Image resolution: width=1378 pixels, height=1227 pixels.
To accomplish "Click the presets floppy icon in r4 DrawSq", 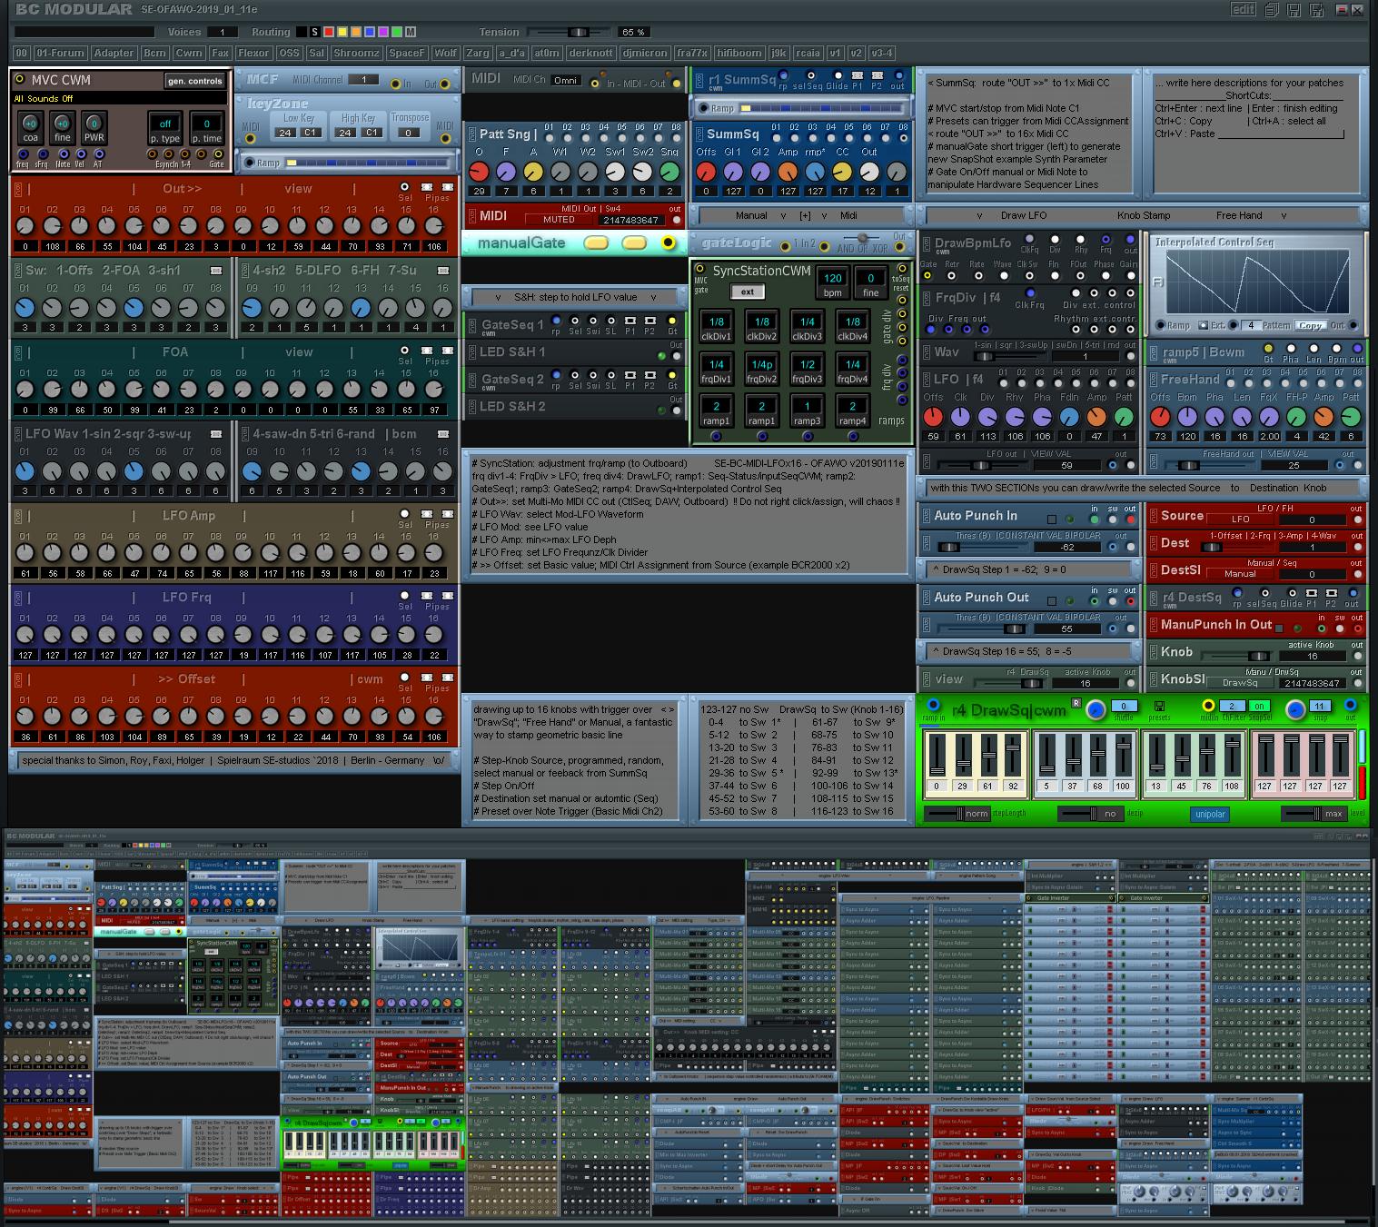I will pos(1159,706).
